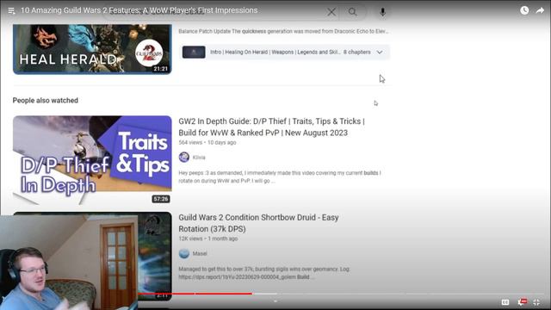Click the microphone voice search icon
Image resolution: width=551 pixels, height=310 pixels.
(382, 12)
